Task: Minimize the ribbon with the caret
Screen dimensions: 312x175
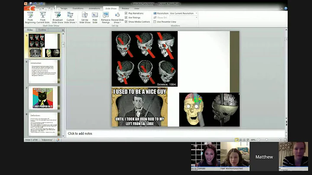Action: 282,9
